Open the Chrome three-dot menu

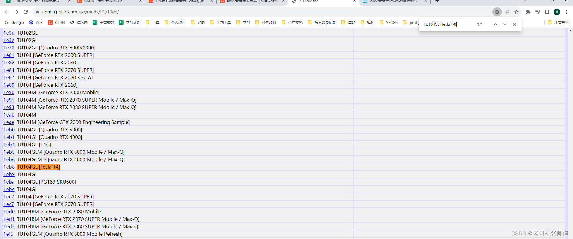coord(566,12)
